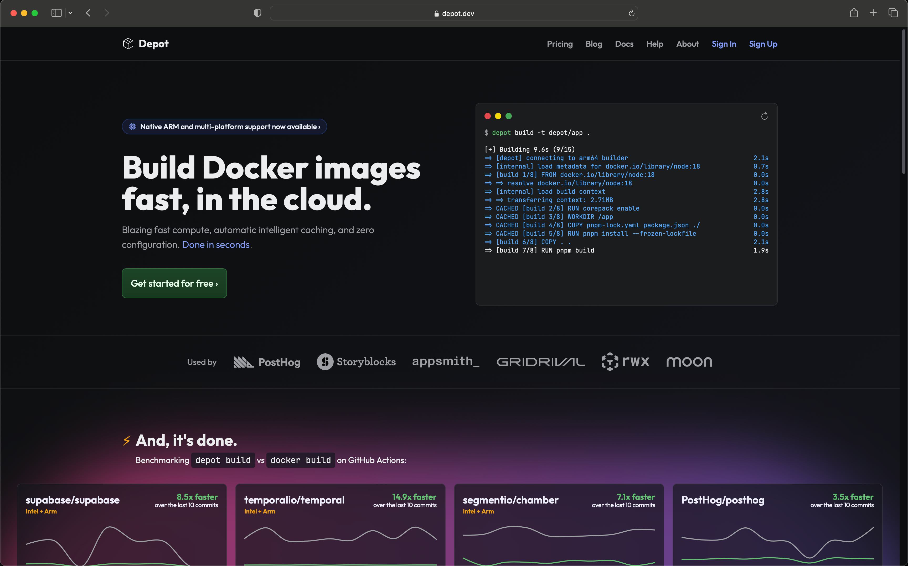Open Safari's privacy shield report

257,13
